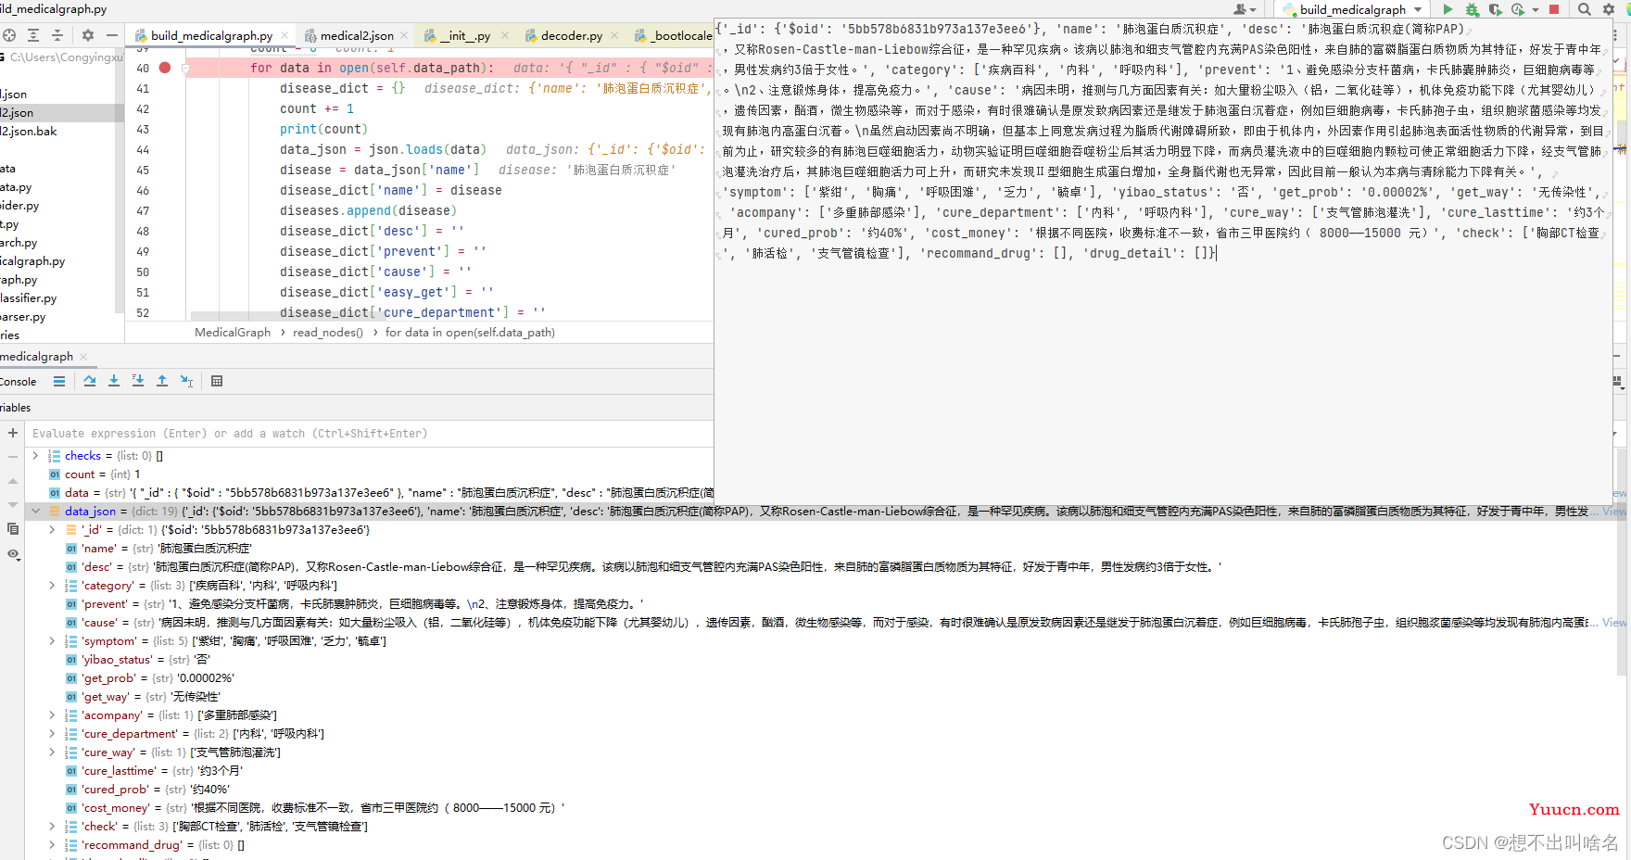Screen dimensions: 1631x860
Task: Expand the checks variable node
Action: 35,456
